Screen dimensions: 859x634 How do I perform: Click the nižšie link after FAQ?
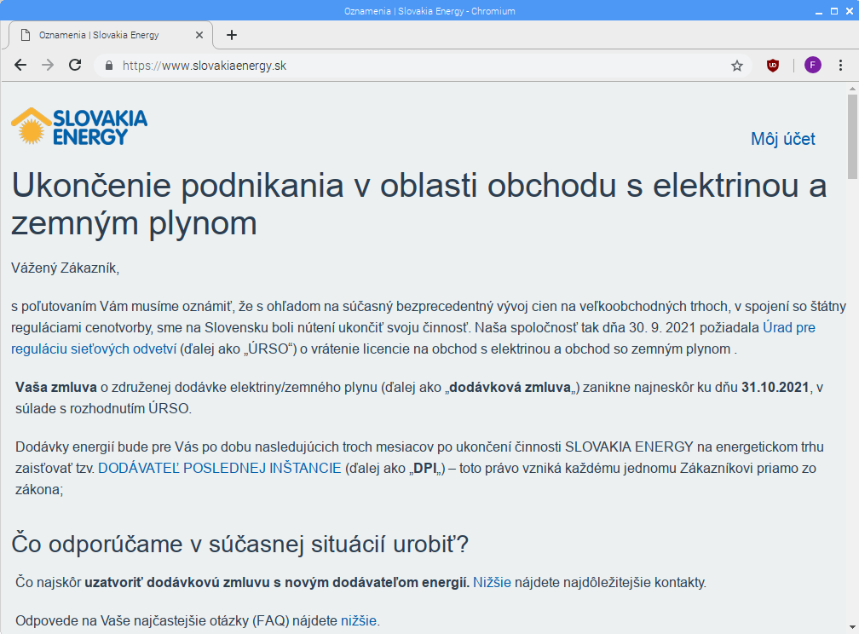click(x=358, y=621)
